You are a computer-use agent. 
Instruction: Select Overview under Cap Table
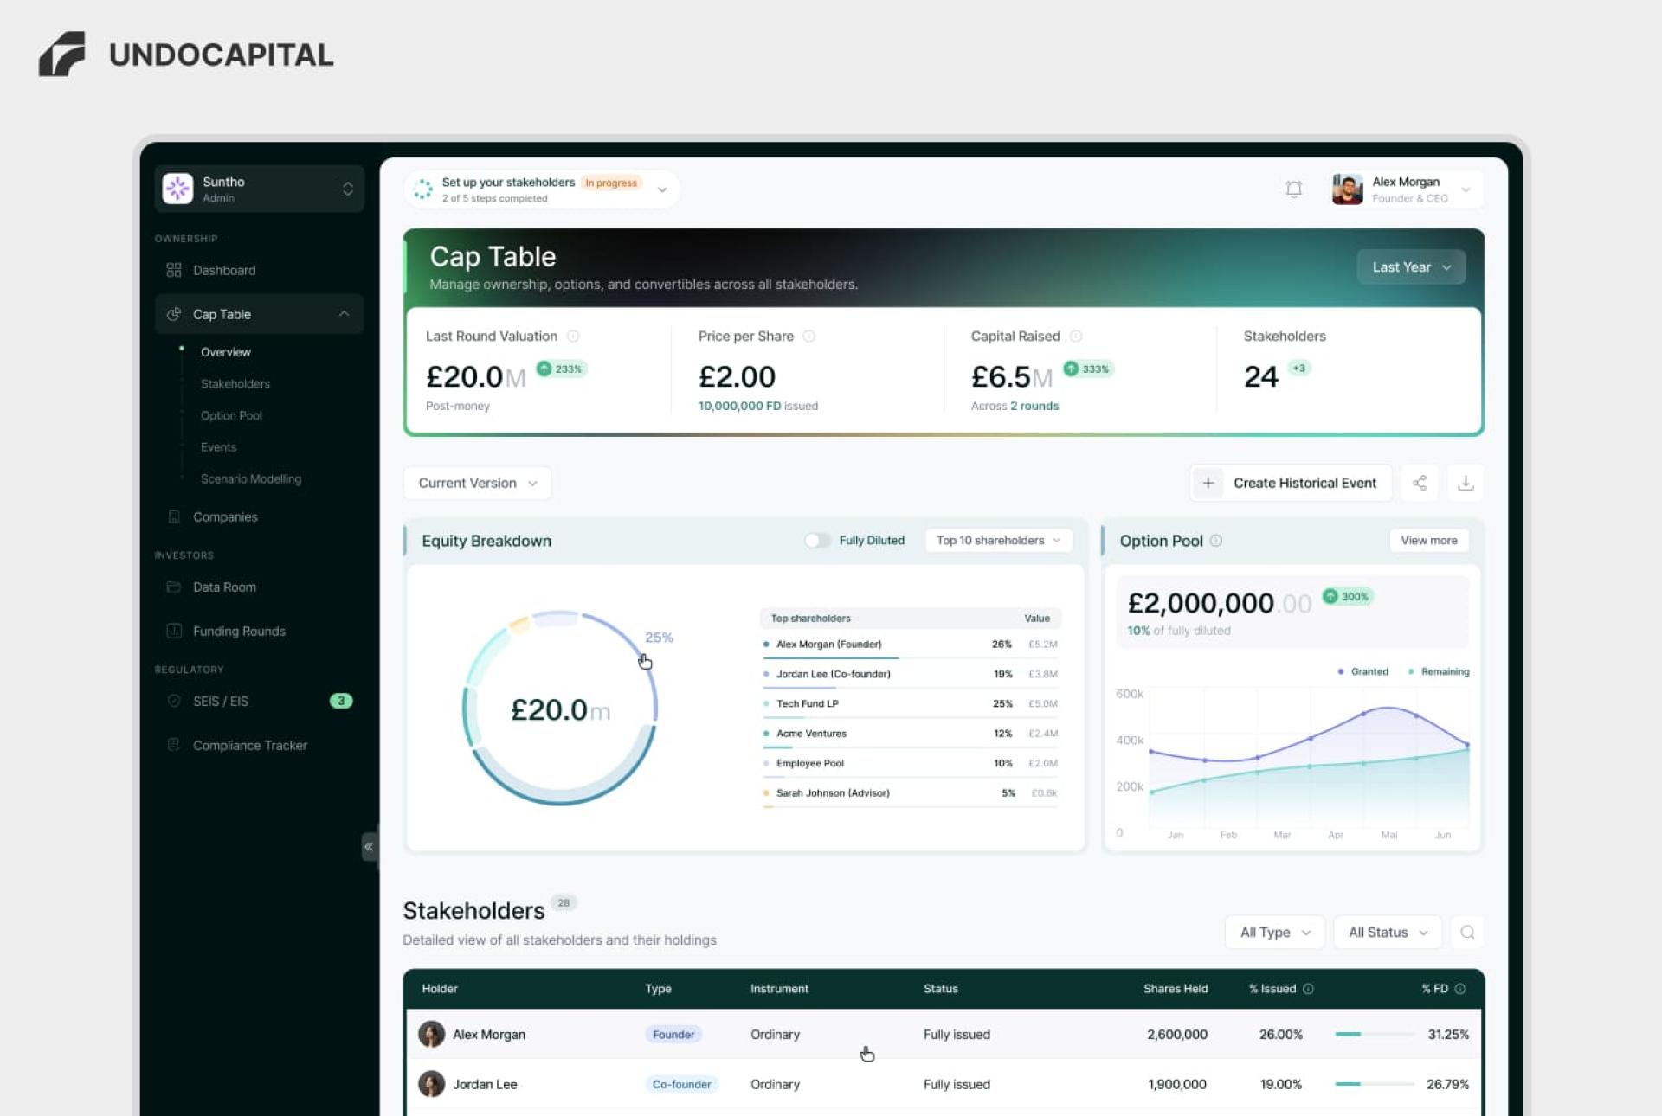(x=225, y=351)
